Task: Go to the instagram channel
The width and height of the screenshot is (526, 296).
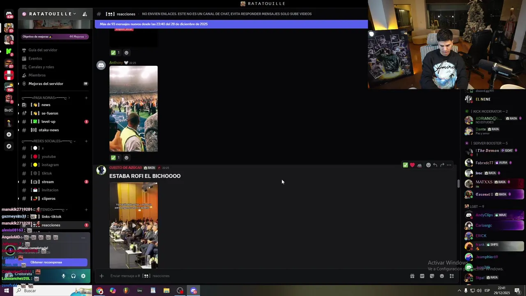Action: [55, 165]
